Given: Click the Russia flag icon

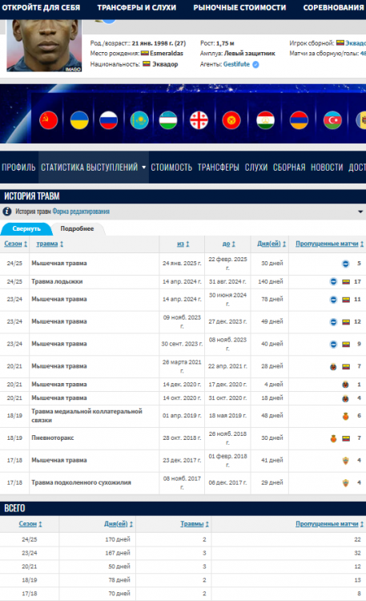Looking at the screenshot, I should coord(108,120).
